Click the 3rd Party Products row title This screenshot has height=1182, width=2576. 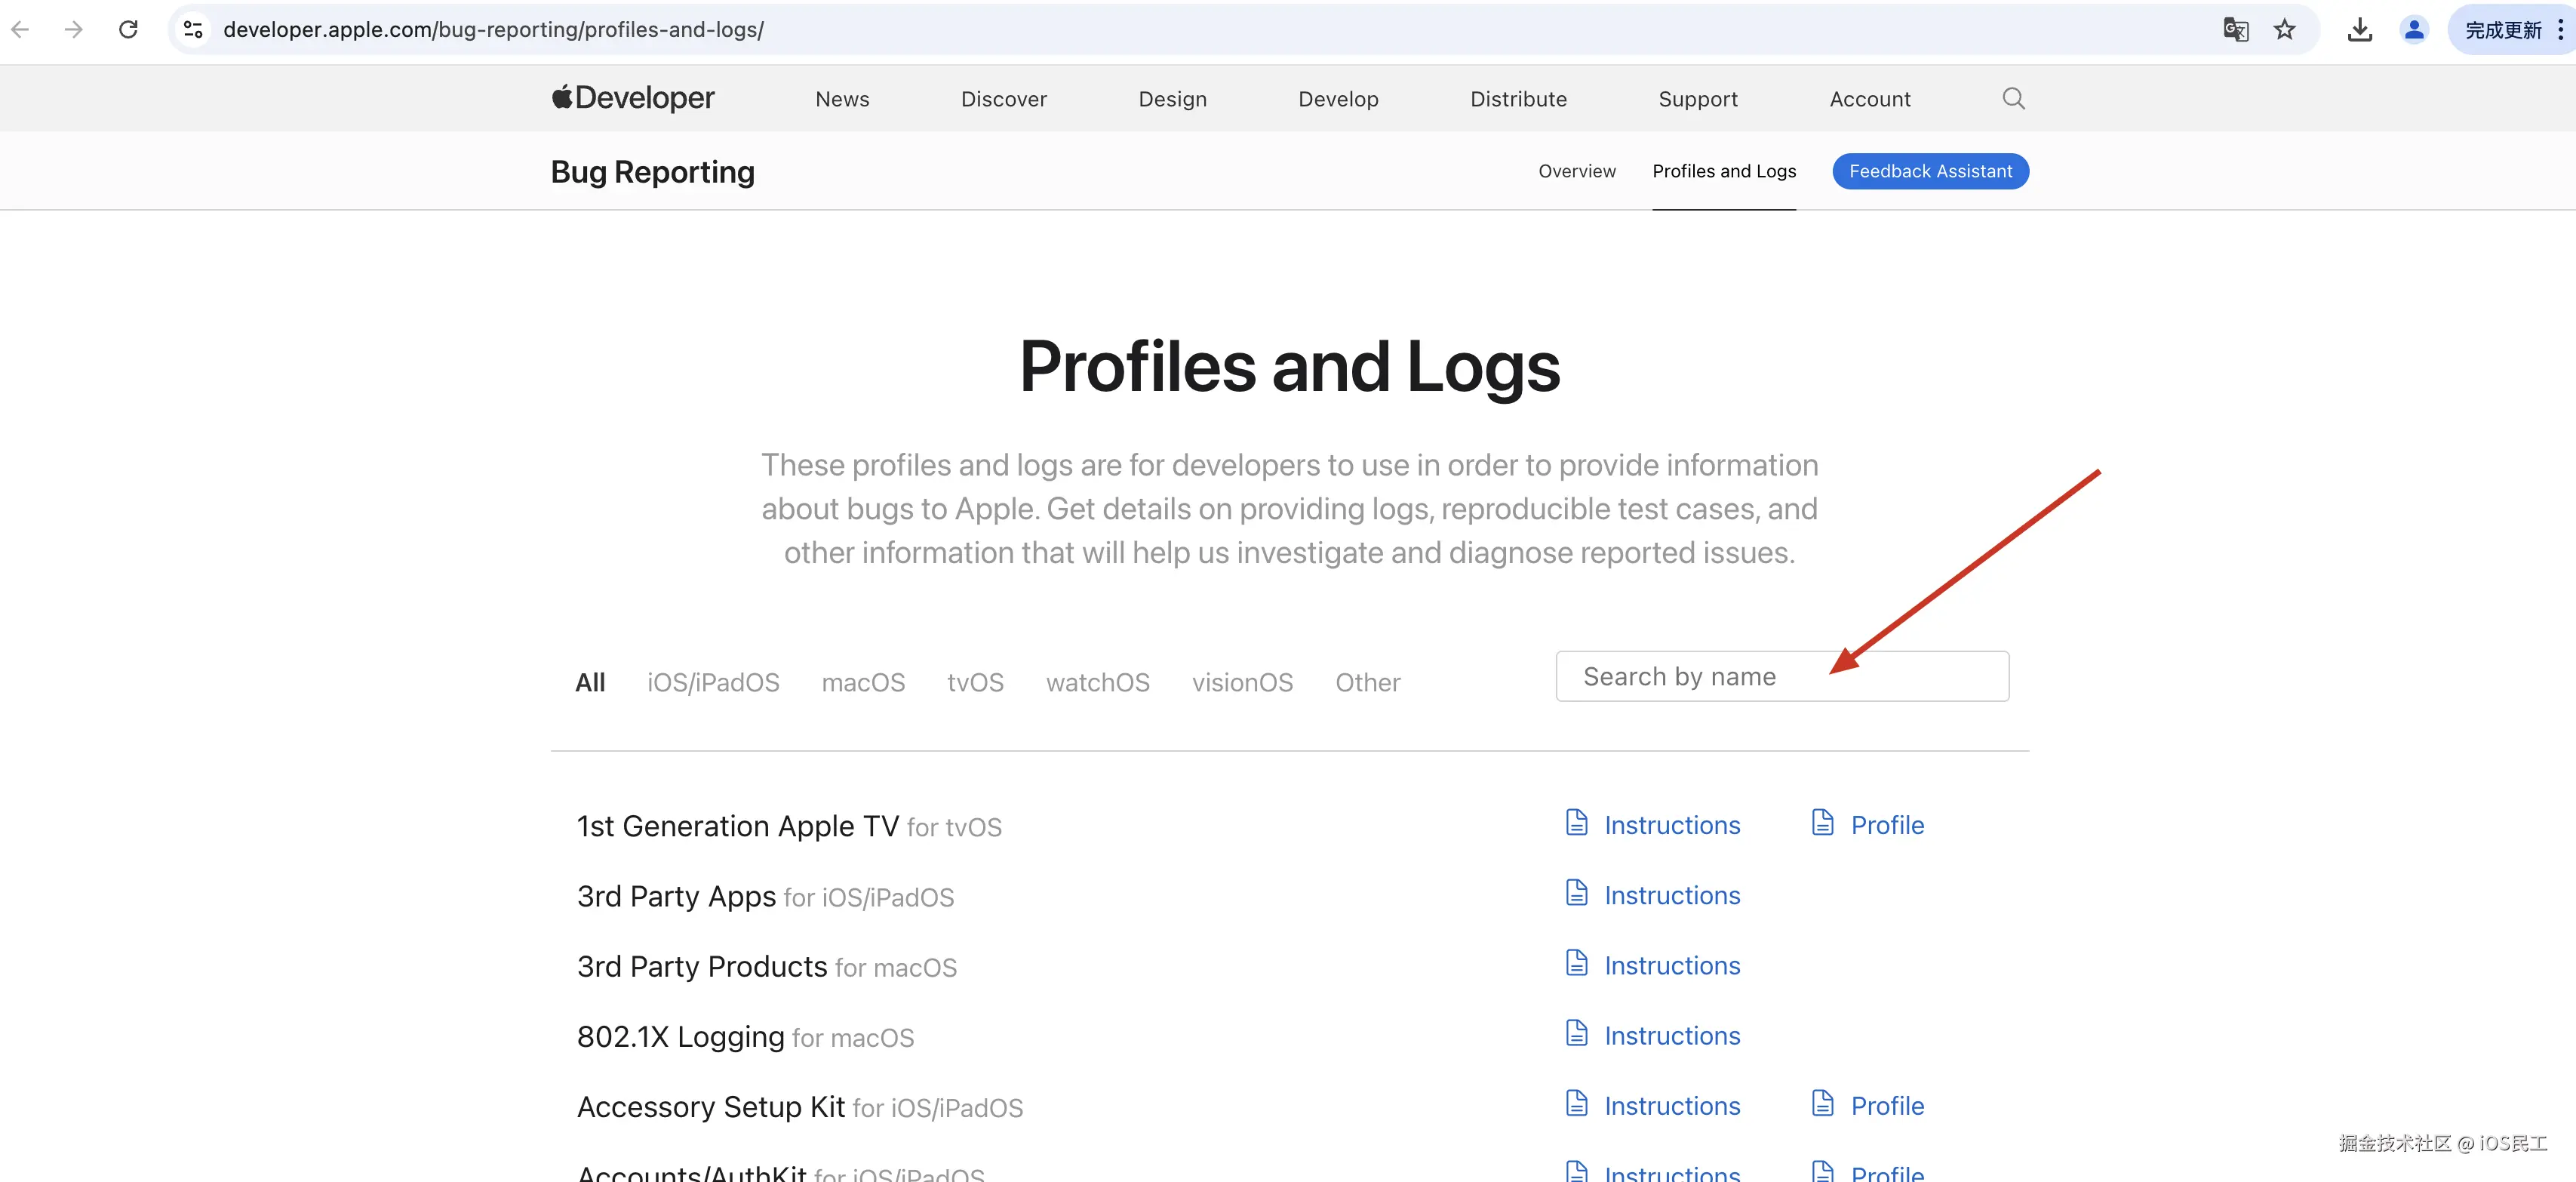[x=702, y=966]
